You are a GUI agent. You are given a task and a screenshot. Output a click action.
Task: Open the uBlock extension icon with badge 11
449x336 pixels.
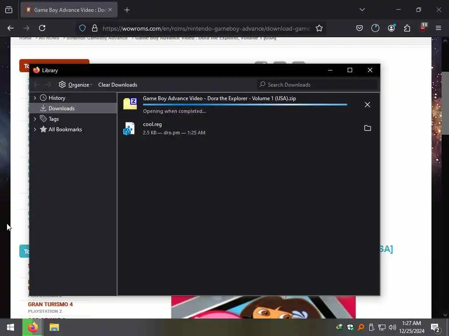(x=423, y=28)
